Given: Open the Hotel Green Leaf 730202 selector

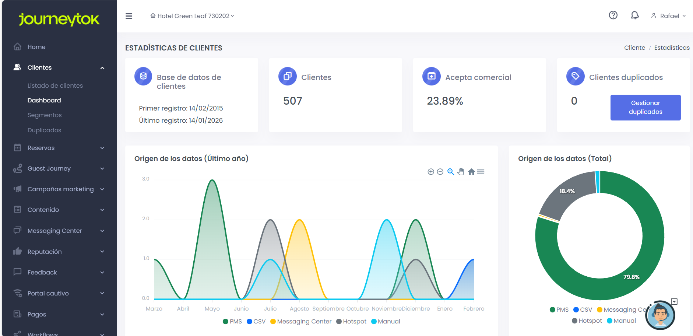Looking at the screenshot, I should tap(192, 16).
